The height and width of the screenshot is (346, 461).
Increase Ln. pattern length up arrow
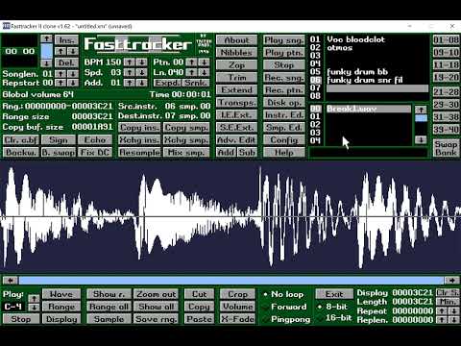coord(191,72)
